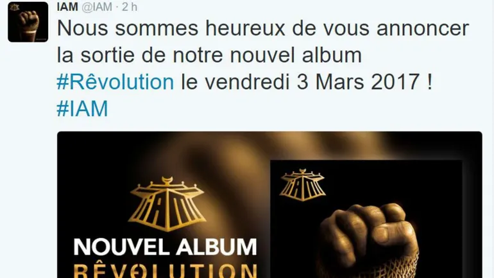Open the tweet via its "2 h" timestamp
Viewport: 494px width, 278px height.
pos(130,7)
